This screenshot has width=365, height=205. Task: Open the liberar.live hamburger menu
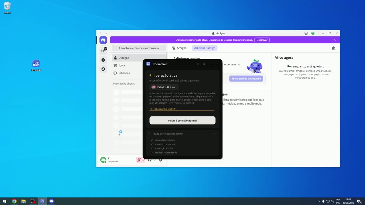[204, 64]
